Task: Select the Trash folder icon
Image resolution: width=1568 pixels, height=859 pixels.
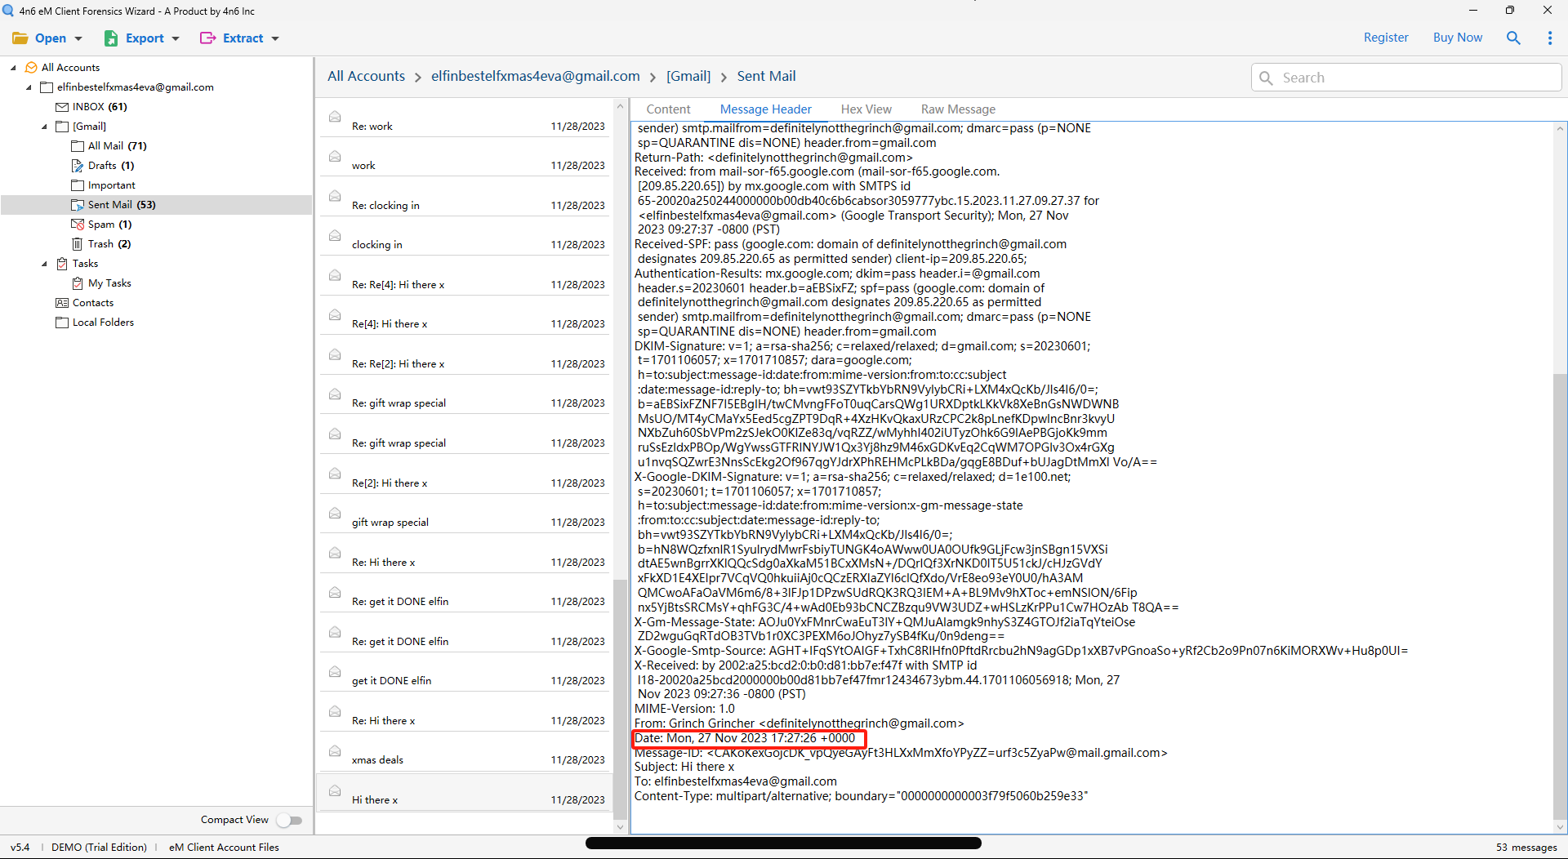Action: tap(78, 243)
